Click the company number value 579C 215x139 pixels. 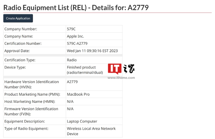71,29
